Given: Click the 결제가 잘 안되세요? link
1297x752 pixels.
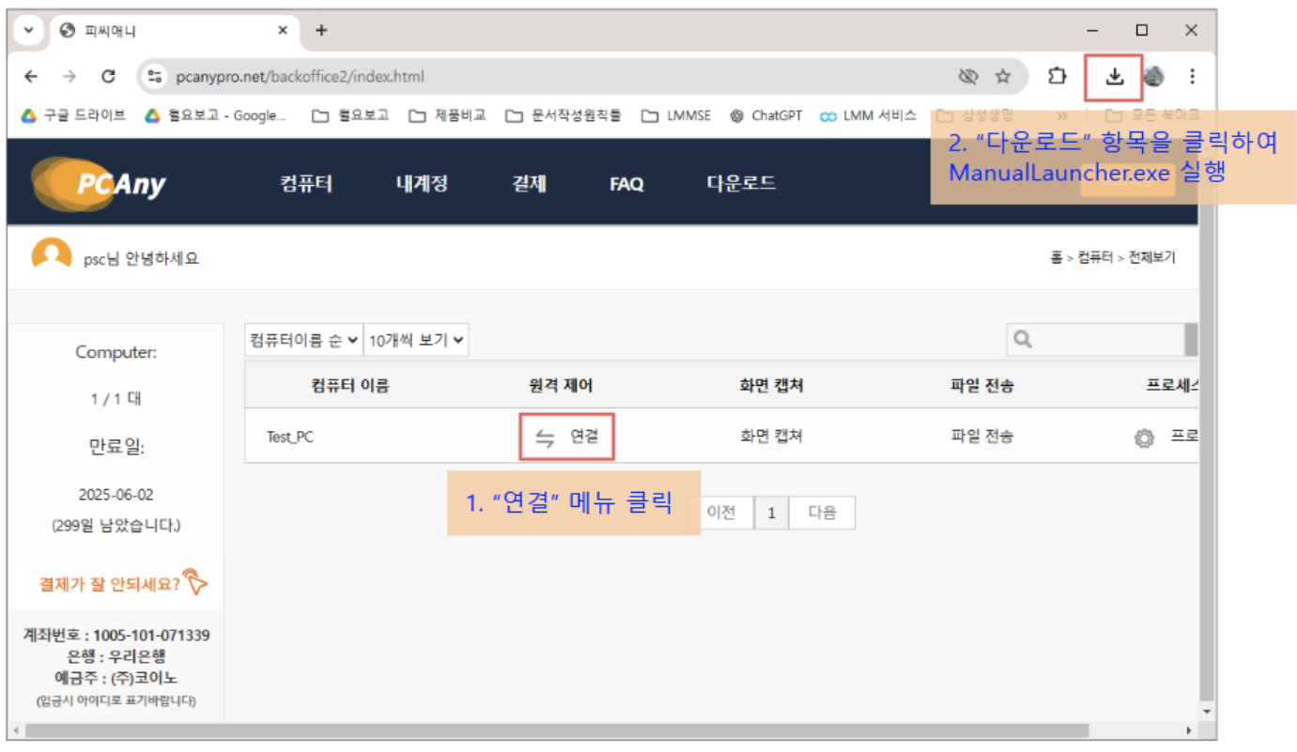Looking at the screenshot, I should point(122,582).
